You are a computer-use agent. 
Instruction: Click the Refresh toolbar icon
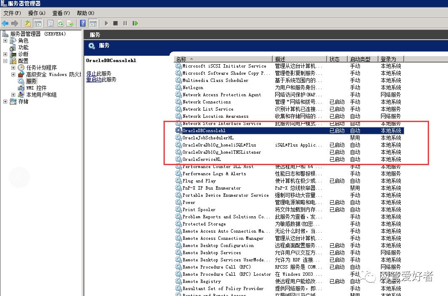click(60, 23)
